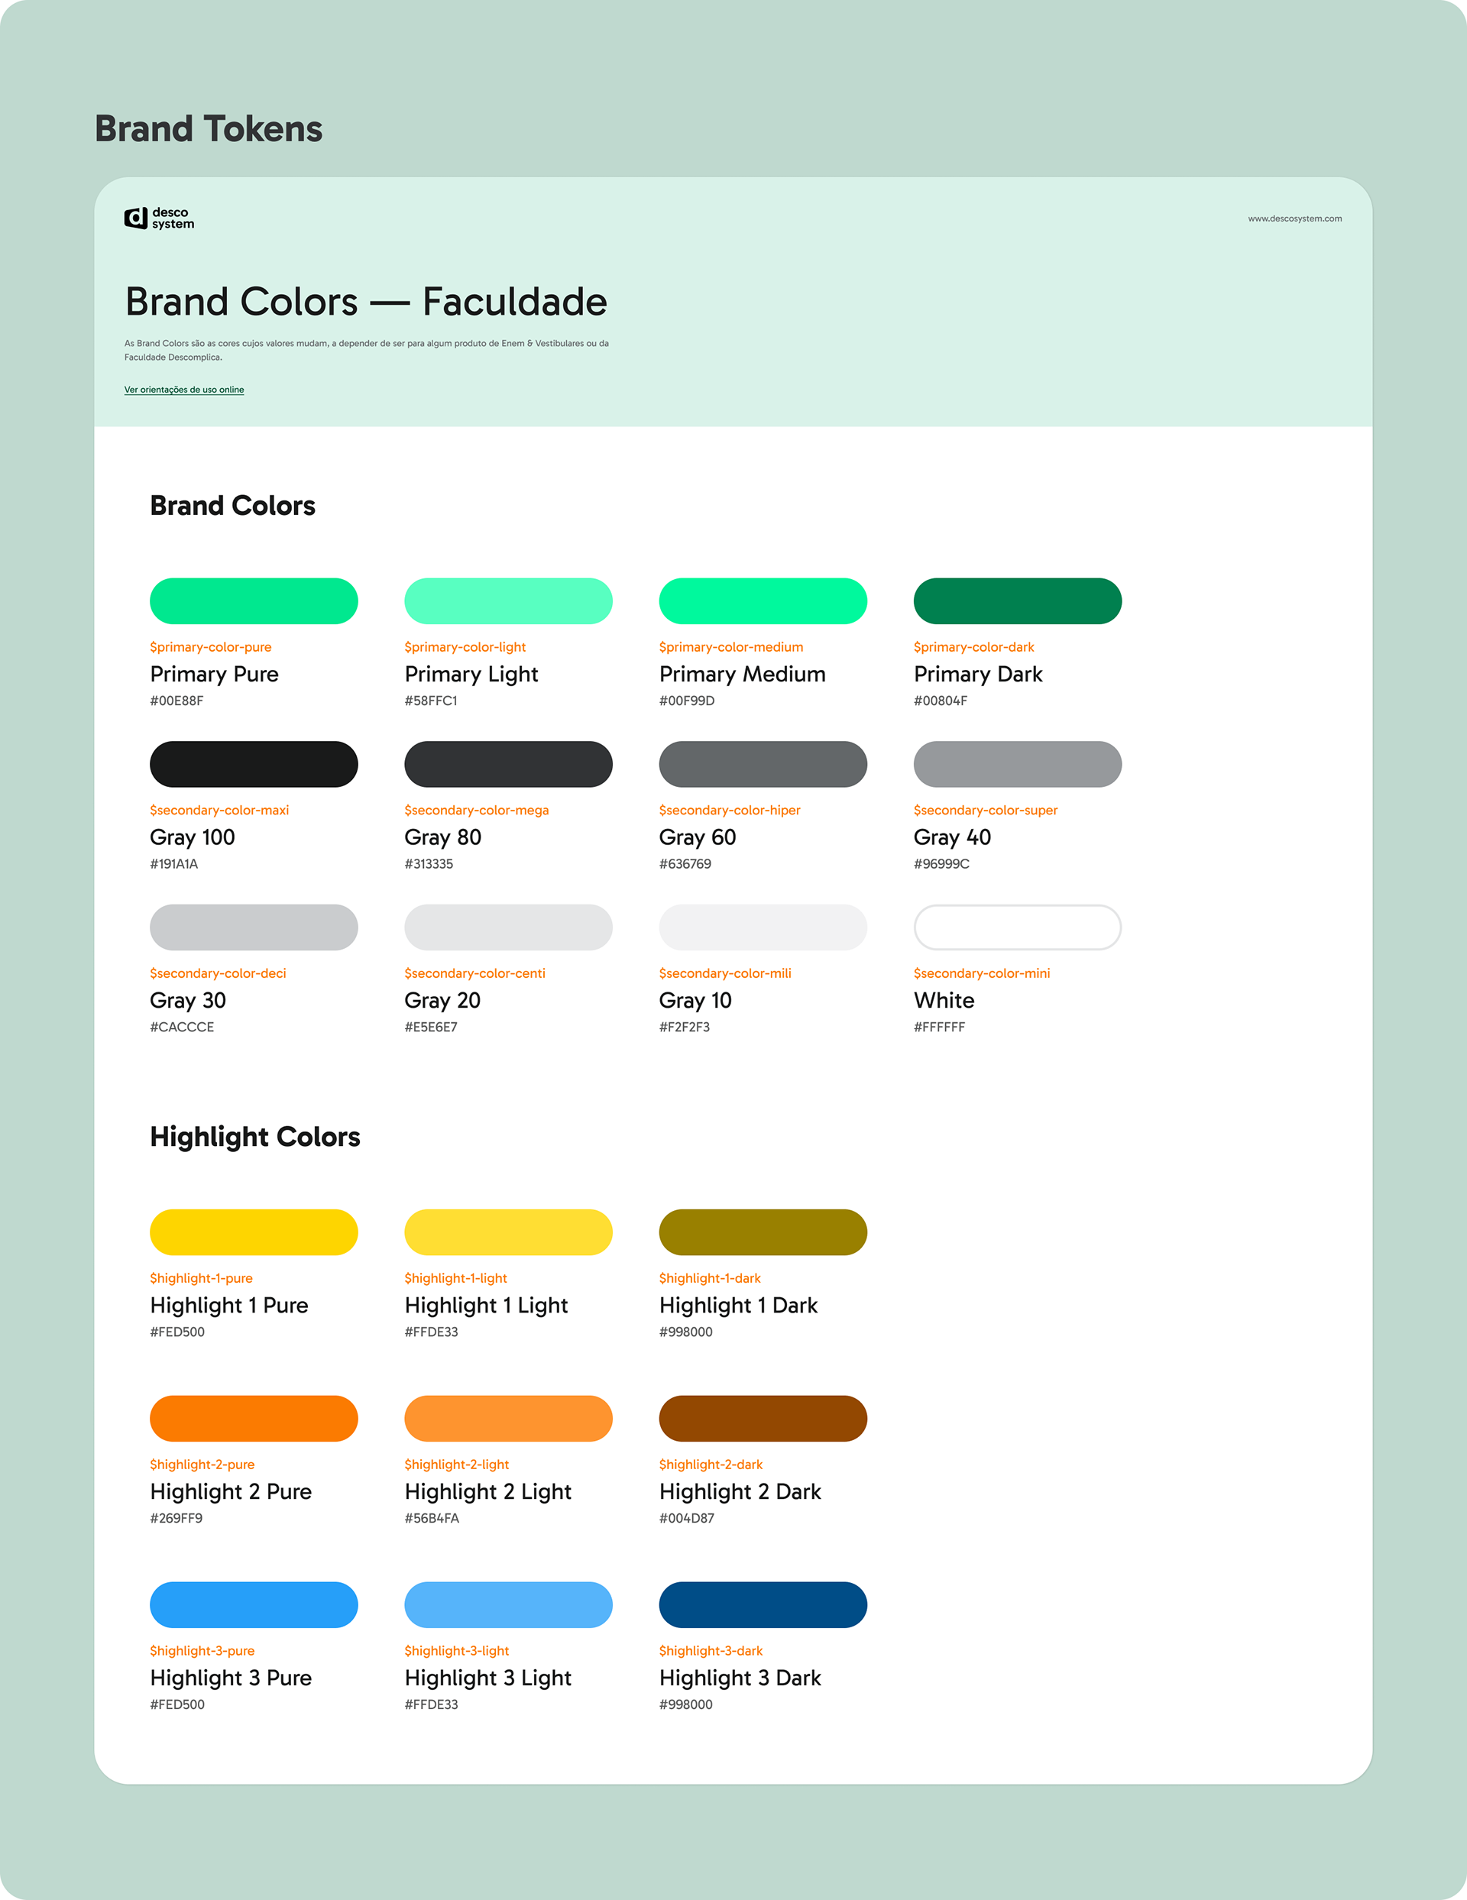Viewport: 1467px width, 1900px height.
Task: Pick the Highlight 1 Pure yellow swatch
Action: pyautogui.click(x=253, y=1232)
